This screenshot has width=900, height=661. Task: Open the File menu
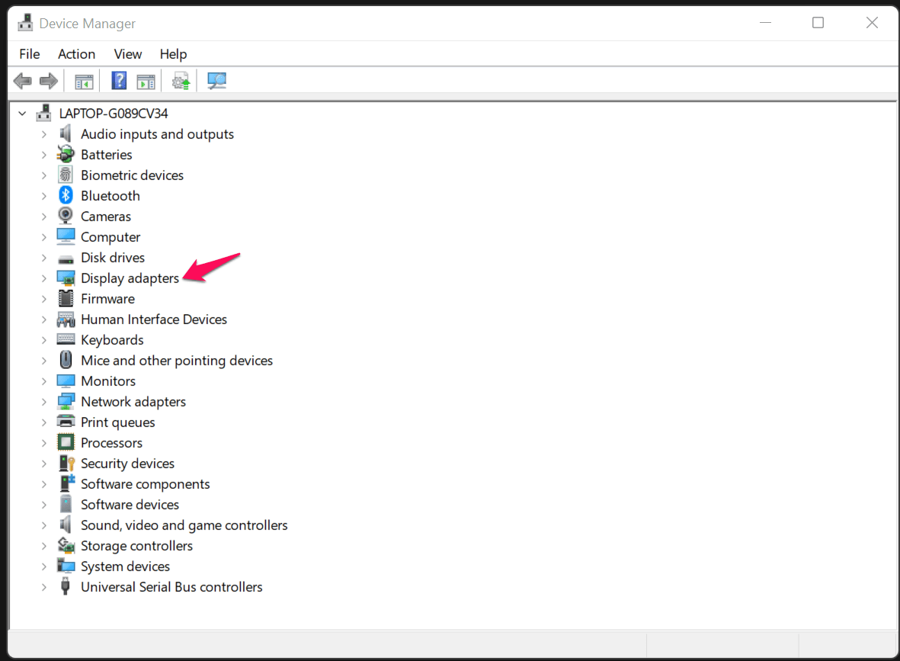click(x=29, y=54)
